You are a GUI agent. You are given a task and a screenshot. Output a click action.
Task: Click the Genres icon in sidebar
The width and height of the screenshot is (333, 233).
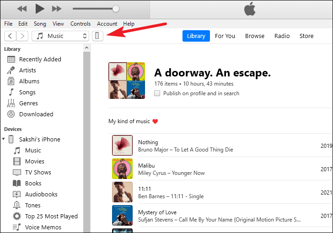(11, 103)
